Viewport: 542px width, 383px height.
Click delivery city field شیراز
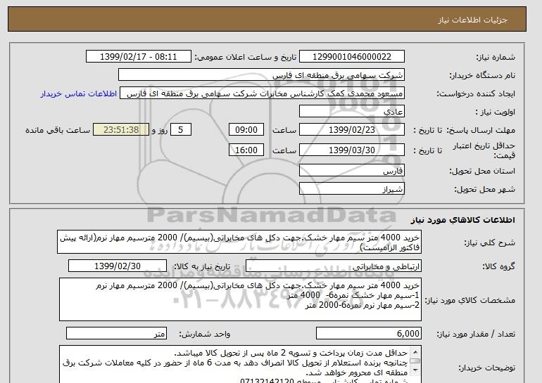pos(351,189)
